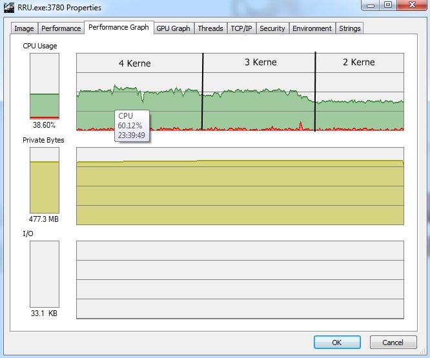Click the Private Bytes history graph

(x=240, y=186)
